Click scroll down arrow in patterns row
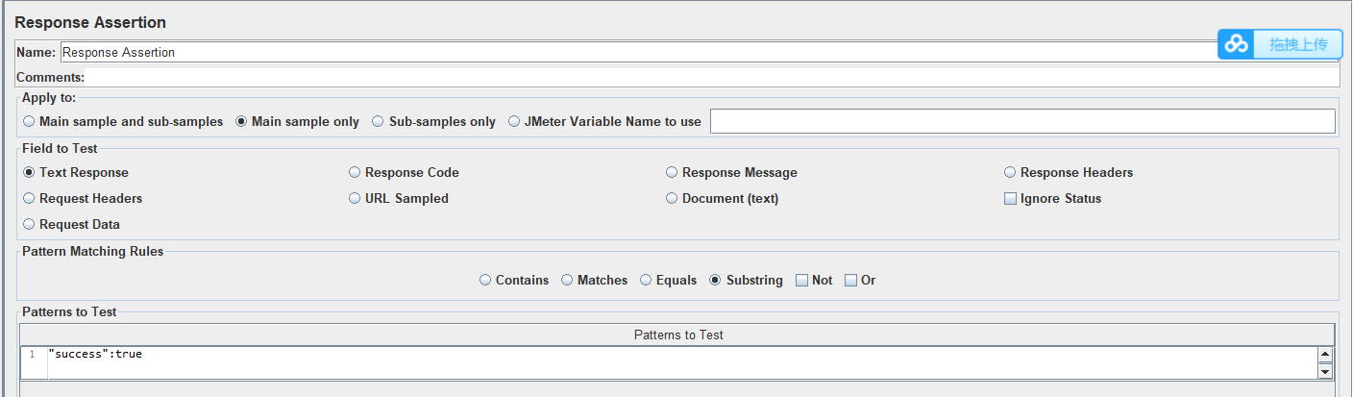 [x=1325, y=371]
